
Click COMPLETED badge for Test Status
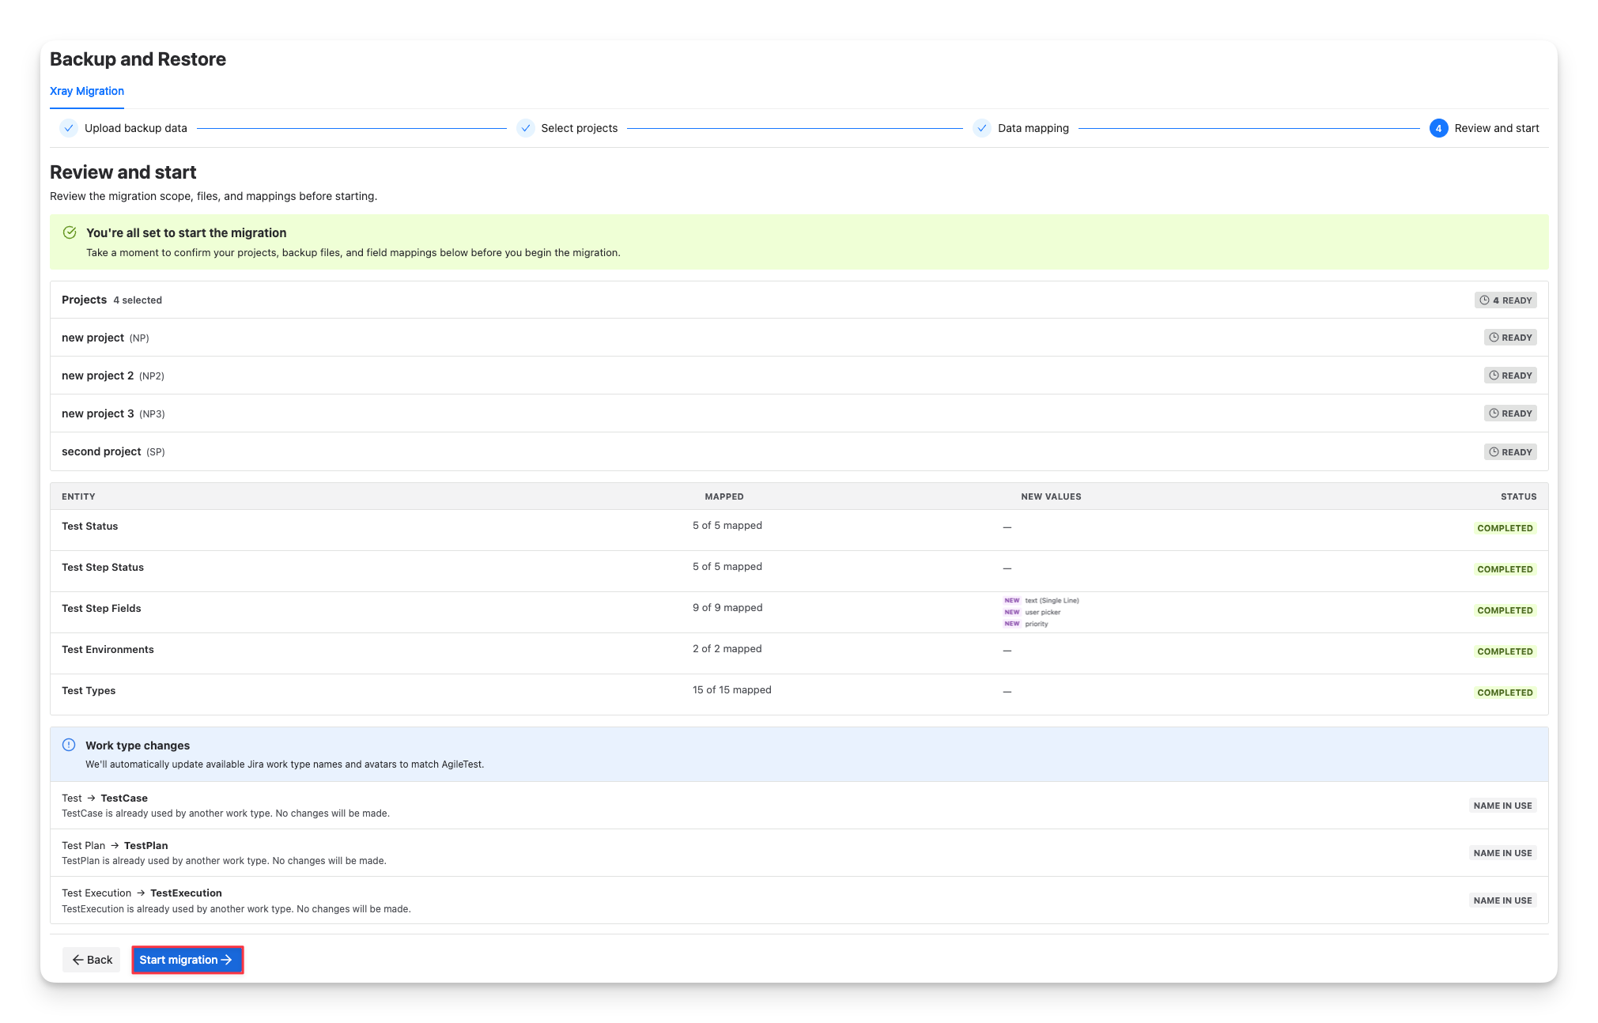point(1505,528)
